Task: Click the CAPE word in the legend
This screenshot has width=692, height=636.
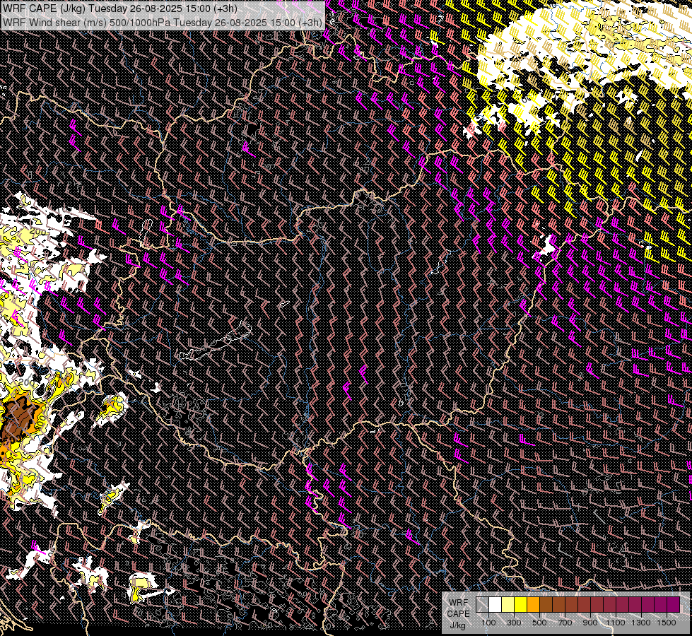Action: click(x=458, y=613)
